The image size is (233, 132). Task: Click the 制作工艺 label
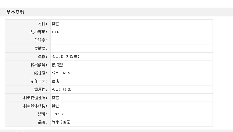(39, 81)
